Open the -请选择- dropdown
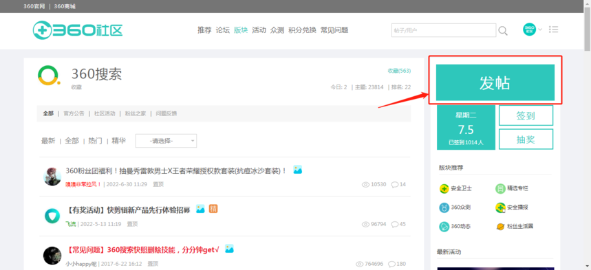 click(x=166, y=141)
